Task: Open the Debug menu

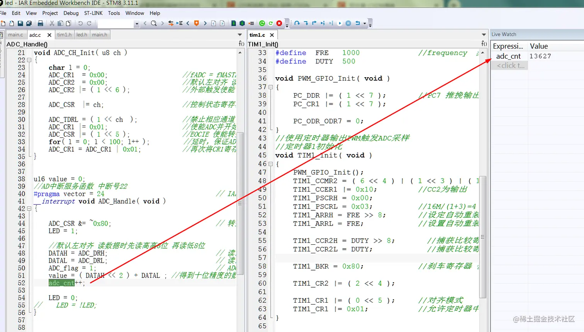Action: tap(71, 13)
